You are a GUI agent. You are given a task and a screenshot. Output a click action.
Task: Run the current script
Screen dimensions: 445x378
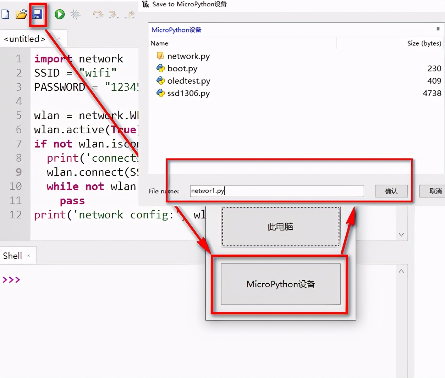point(59,14)
